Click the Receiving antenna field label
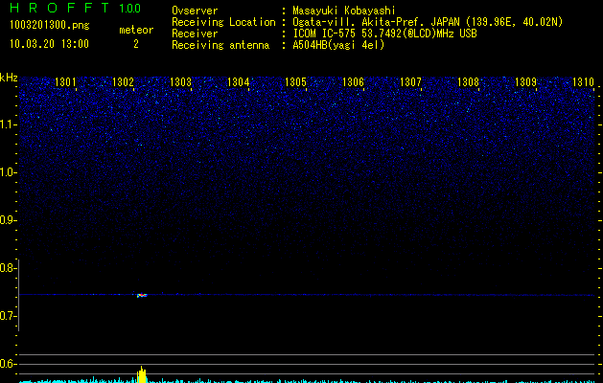 [220, 45]
